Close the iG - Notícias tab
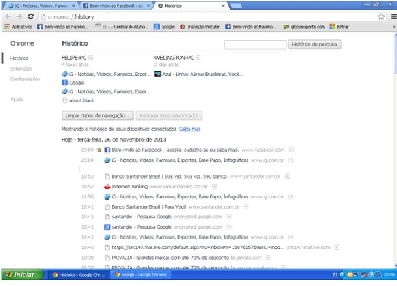The width and height of the screenshot is (397, 286). pos(73,6)
